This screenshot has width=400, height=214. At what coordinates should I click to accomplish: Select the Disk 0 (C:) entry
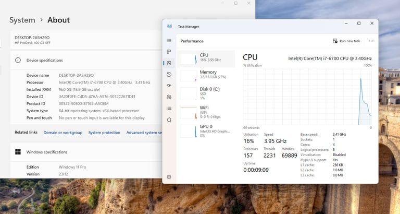coord(206,93)
